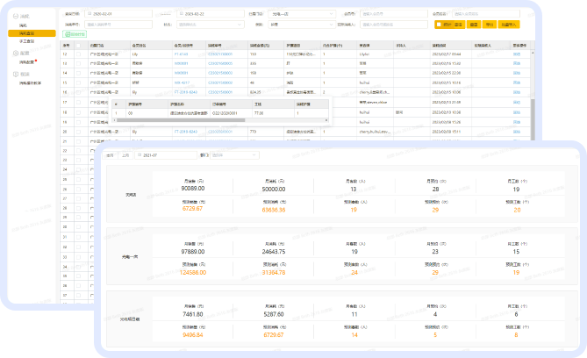
Task: Click the gear icon heading the second sidebar group
Action: [x=15, y=54]
